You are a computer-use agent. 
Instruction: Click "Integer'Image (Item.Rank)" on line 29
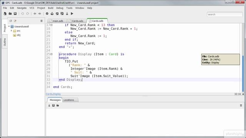[x=95, y=69]
